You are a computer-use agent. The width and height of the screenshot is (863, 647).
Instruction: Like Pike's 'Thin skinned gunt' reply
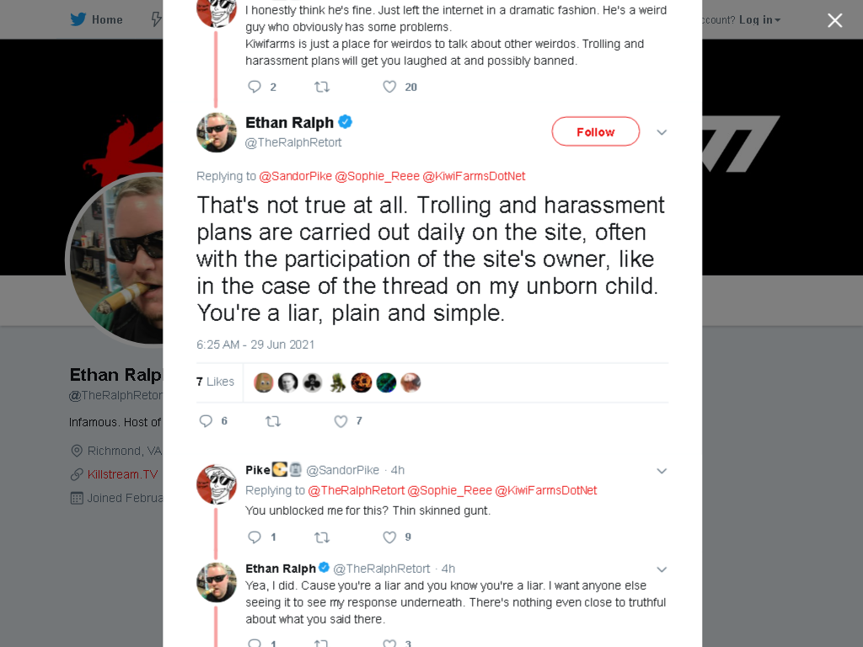pyautogui.click(x=389, y=537)
